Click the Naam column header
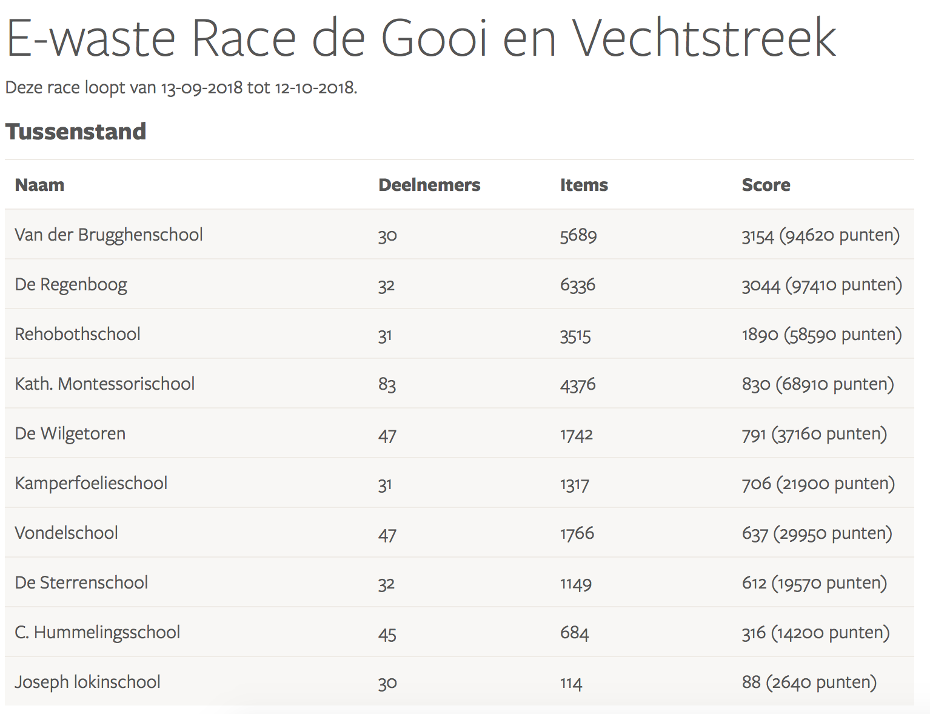Viewport: 930px width, 714px height. [39, 185]
